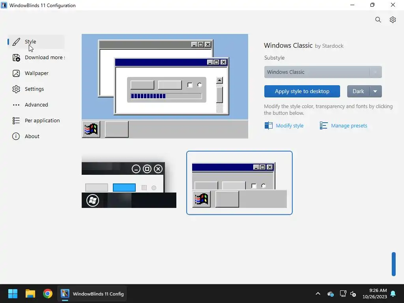This screenshot has height=303, width=404.
Task: Click the Advanced three-dots icon
Action: point(16,105)
